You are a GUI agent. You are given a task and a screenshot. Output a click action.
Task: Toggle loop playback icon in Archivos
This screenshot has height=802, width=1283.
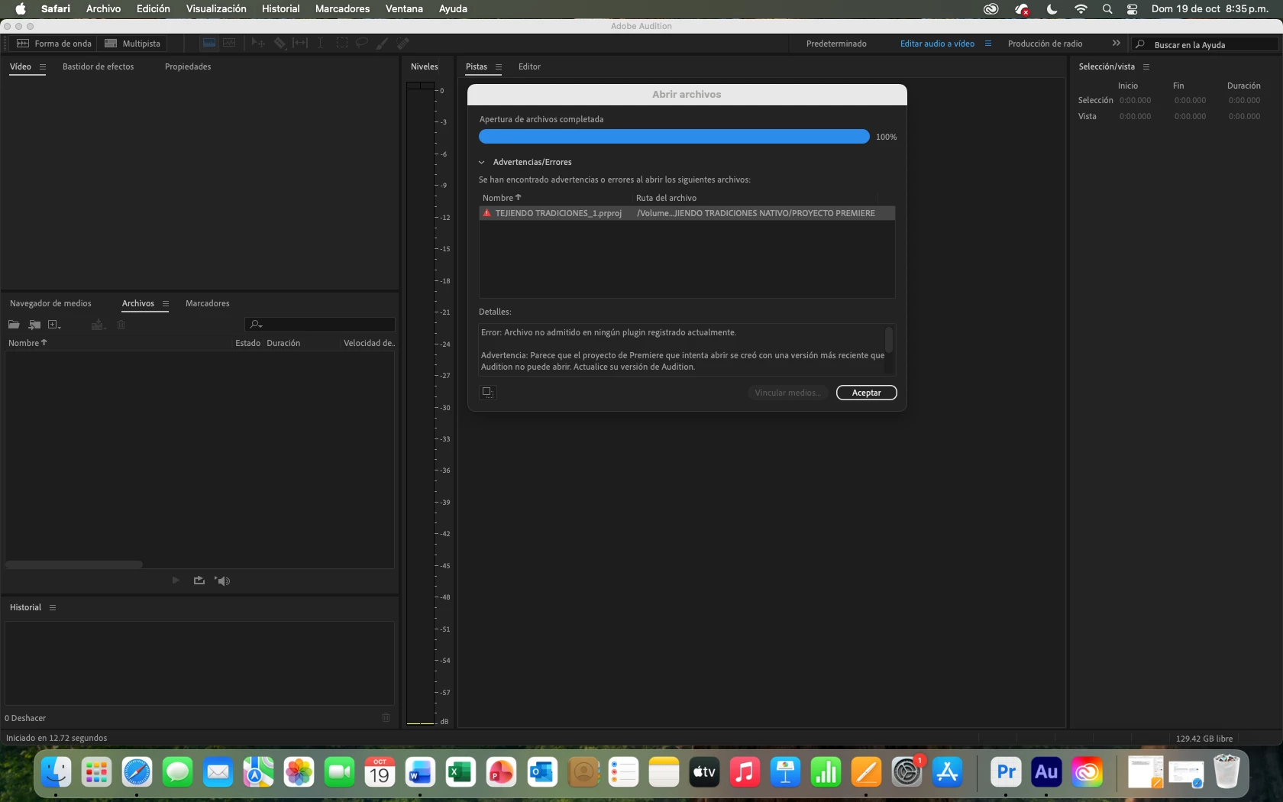click(x=199, y=580)
